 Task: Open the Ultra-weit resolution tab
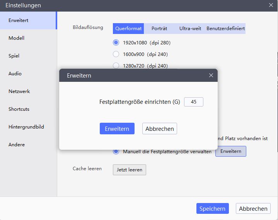pos(190,29)
